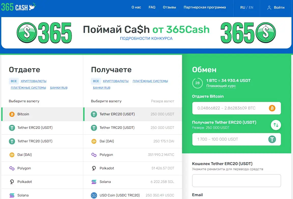Image resolution: width=293 pixels, height=199 pixels.
Task: Click the Tether icon in the Получаете amount field
Action: click(x=272, y=139)
